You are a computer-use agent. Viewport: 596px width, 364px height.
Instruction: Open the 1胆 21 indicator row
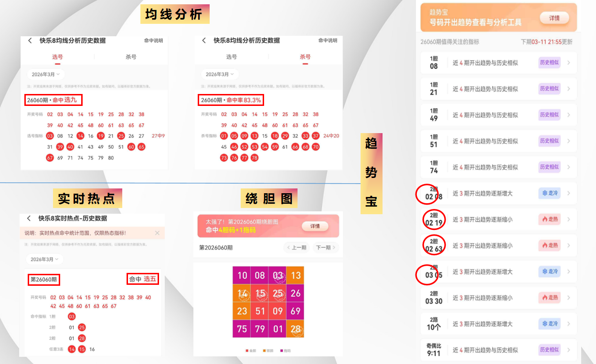pos(499,89)
